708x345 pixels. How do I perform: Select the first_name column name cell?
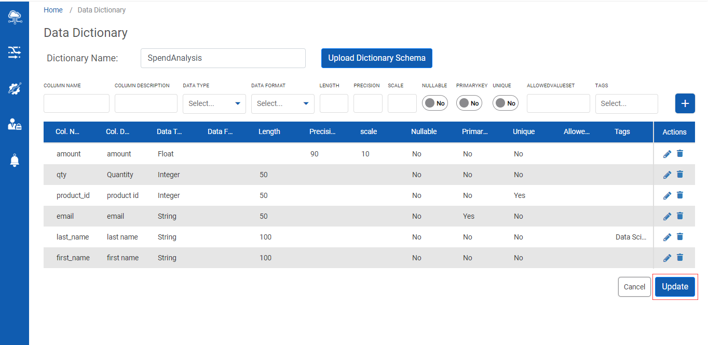(x=73, y=258)
